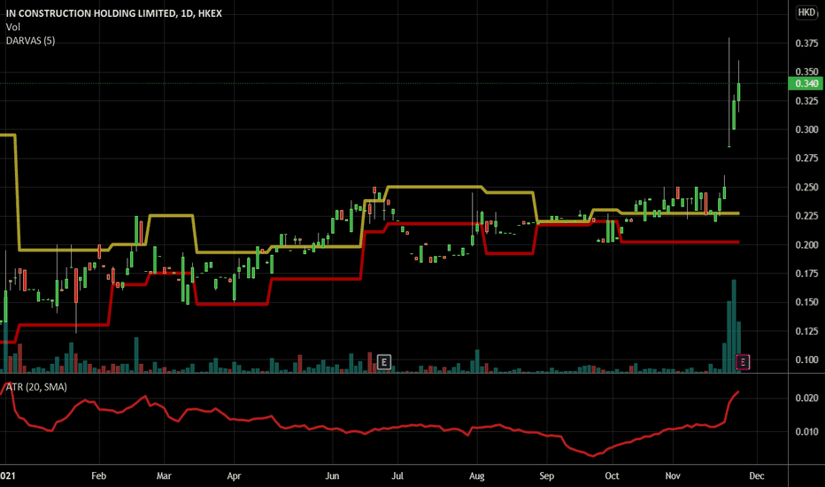Click the 0.200 price axis label
Viewport: 825px width, 487px height.
pyautogui.click(x=806, y=244)
